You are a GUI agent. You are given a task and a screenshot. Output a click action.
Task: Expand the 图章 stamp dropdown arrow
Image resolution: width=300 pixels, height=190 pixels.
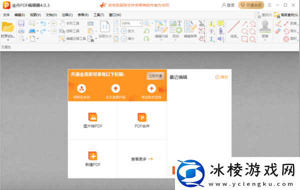265,40
